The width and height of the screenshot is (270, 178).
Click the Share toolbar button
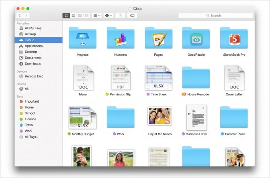click(x=121, y=16)
